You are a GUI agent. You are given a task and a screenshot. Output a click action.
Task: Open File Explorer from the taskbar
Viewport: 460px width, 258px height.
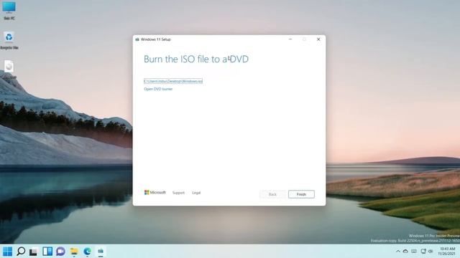click(x=74, y=252)
